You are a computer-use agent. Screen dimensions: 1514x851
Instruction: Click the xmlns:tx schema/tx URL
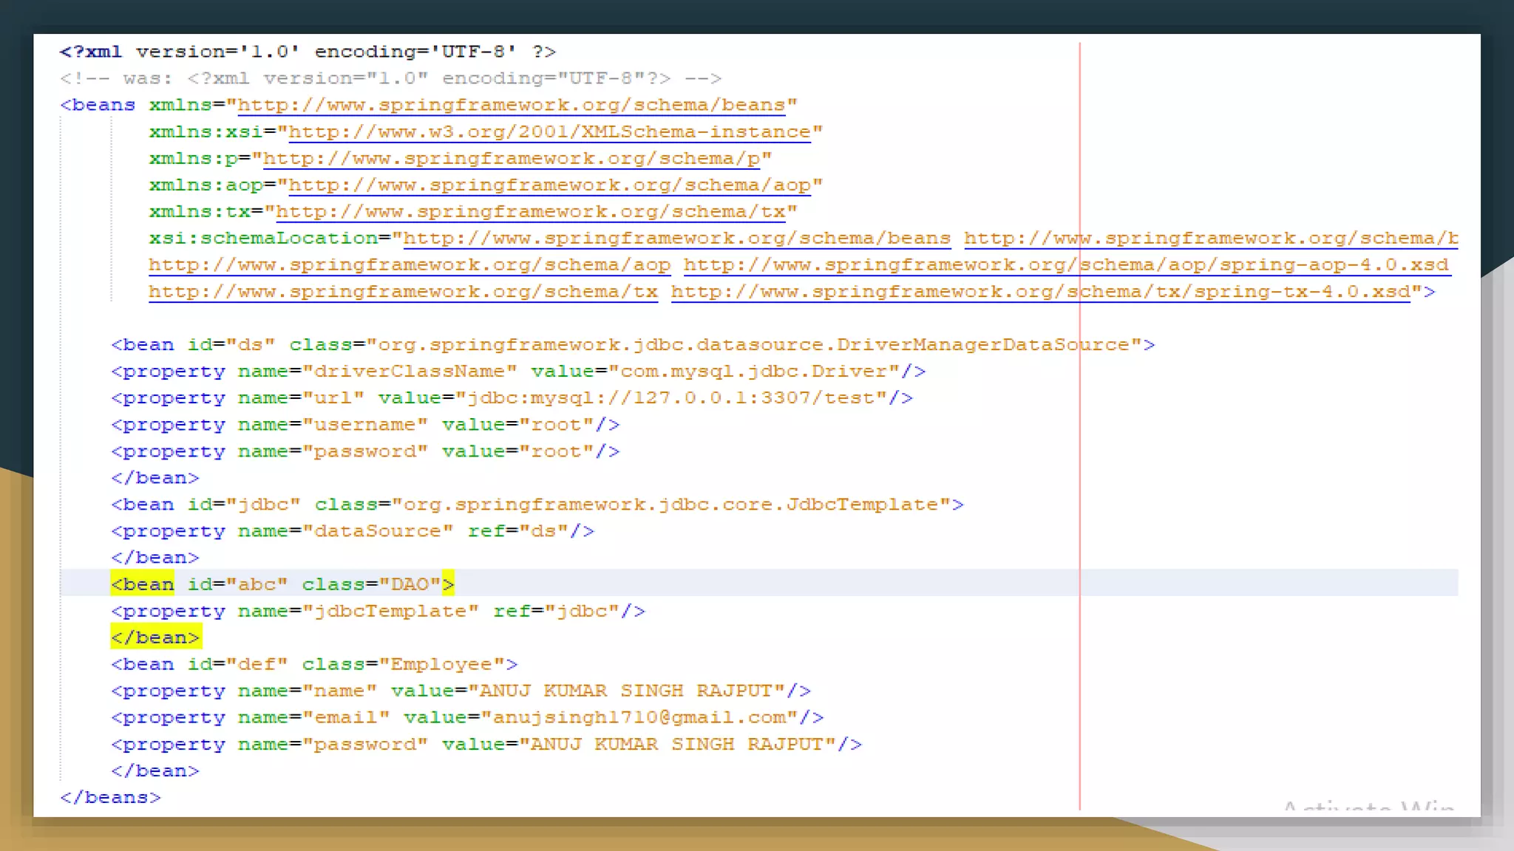(530, 211)
